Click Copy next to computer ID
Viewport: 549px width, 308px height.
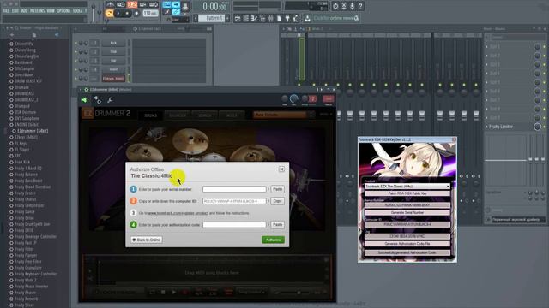click(278, 201)
